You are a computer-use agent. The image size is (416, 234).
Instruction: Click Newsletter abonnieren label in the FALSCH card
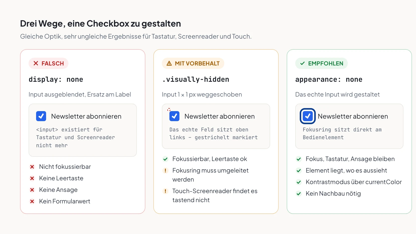pyautogui.click(x=86, y=116)
